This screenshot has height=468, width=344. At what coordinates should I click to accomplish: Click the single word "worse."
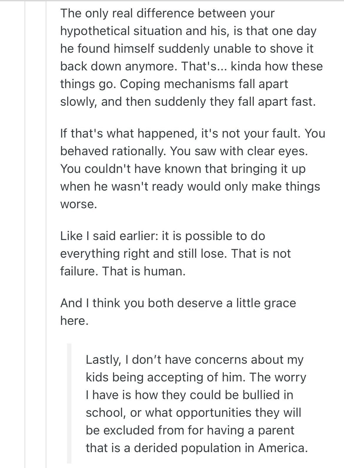(79, 204)
